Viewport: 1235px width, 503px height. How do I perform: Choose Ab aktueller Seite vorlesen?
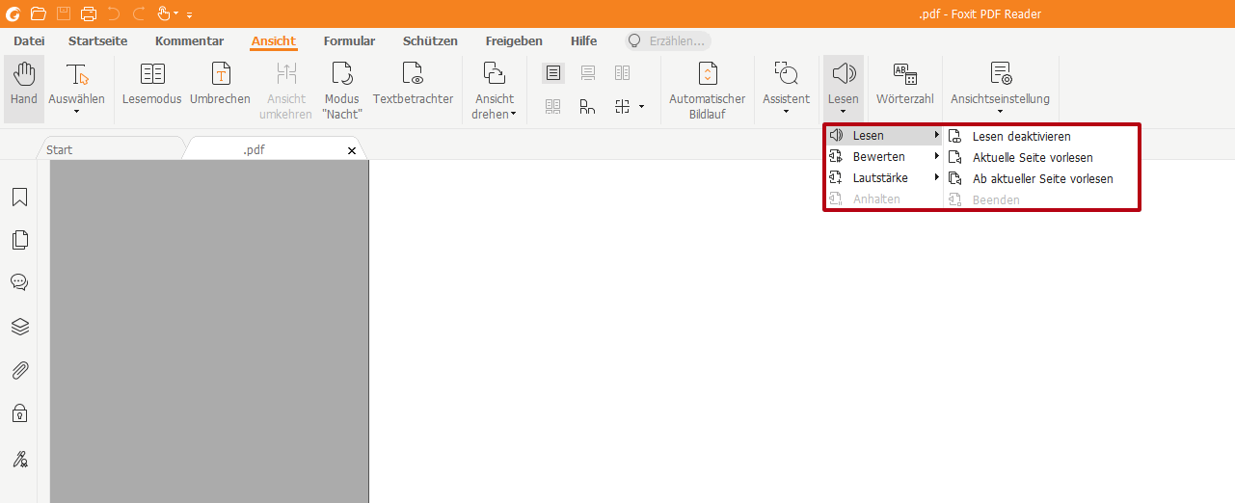(x=1040, y=179)
